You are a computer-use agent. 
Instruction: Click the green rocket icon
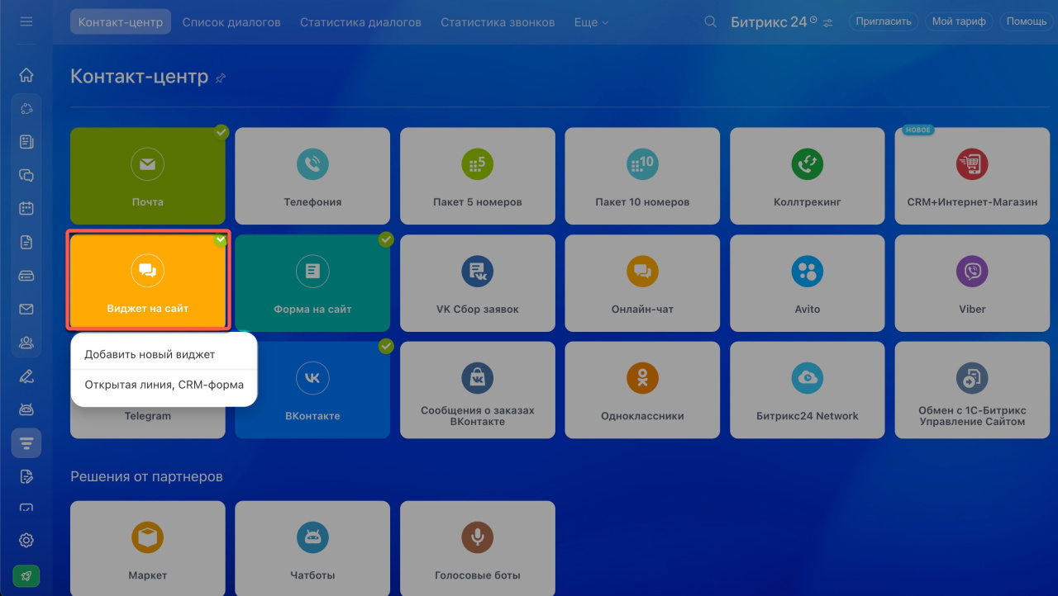[x=26, y=576]
